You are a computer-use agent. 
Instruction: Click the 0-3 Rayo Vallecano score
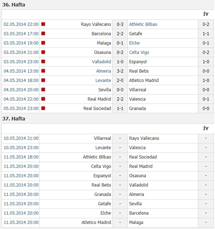[x=120, y=24]
